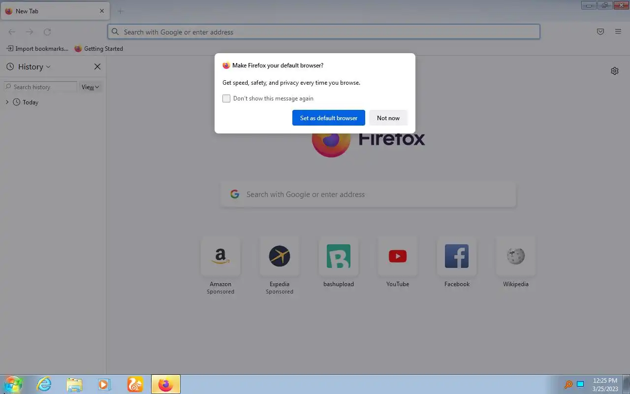Click the magnifier tray icon
630x394 pixels.
click(568, 384)
